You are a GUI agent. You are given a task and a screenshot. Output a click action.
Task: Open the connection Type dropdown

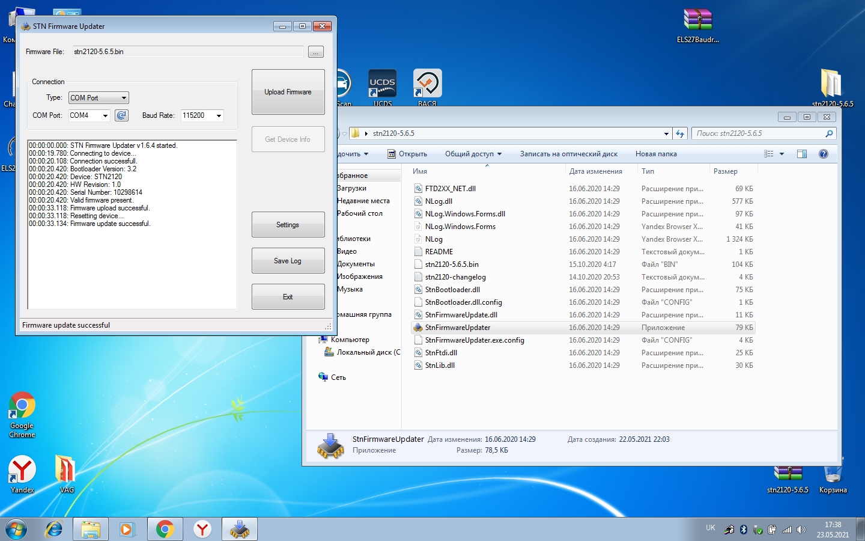99,98
